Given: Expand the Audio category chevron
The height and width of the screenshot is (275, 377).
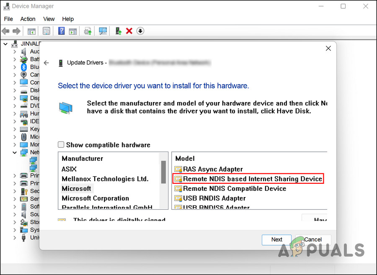Looking at the screenshot, I should [15, 51].
